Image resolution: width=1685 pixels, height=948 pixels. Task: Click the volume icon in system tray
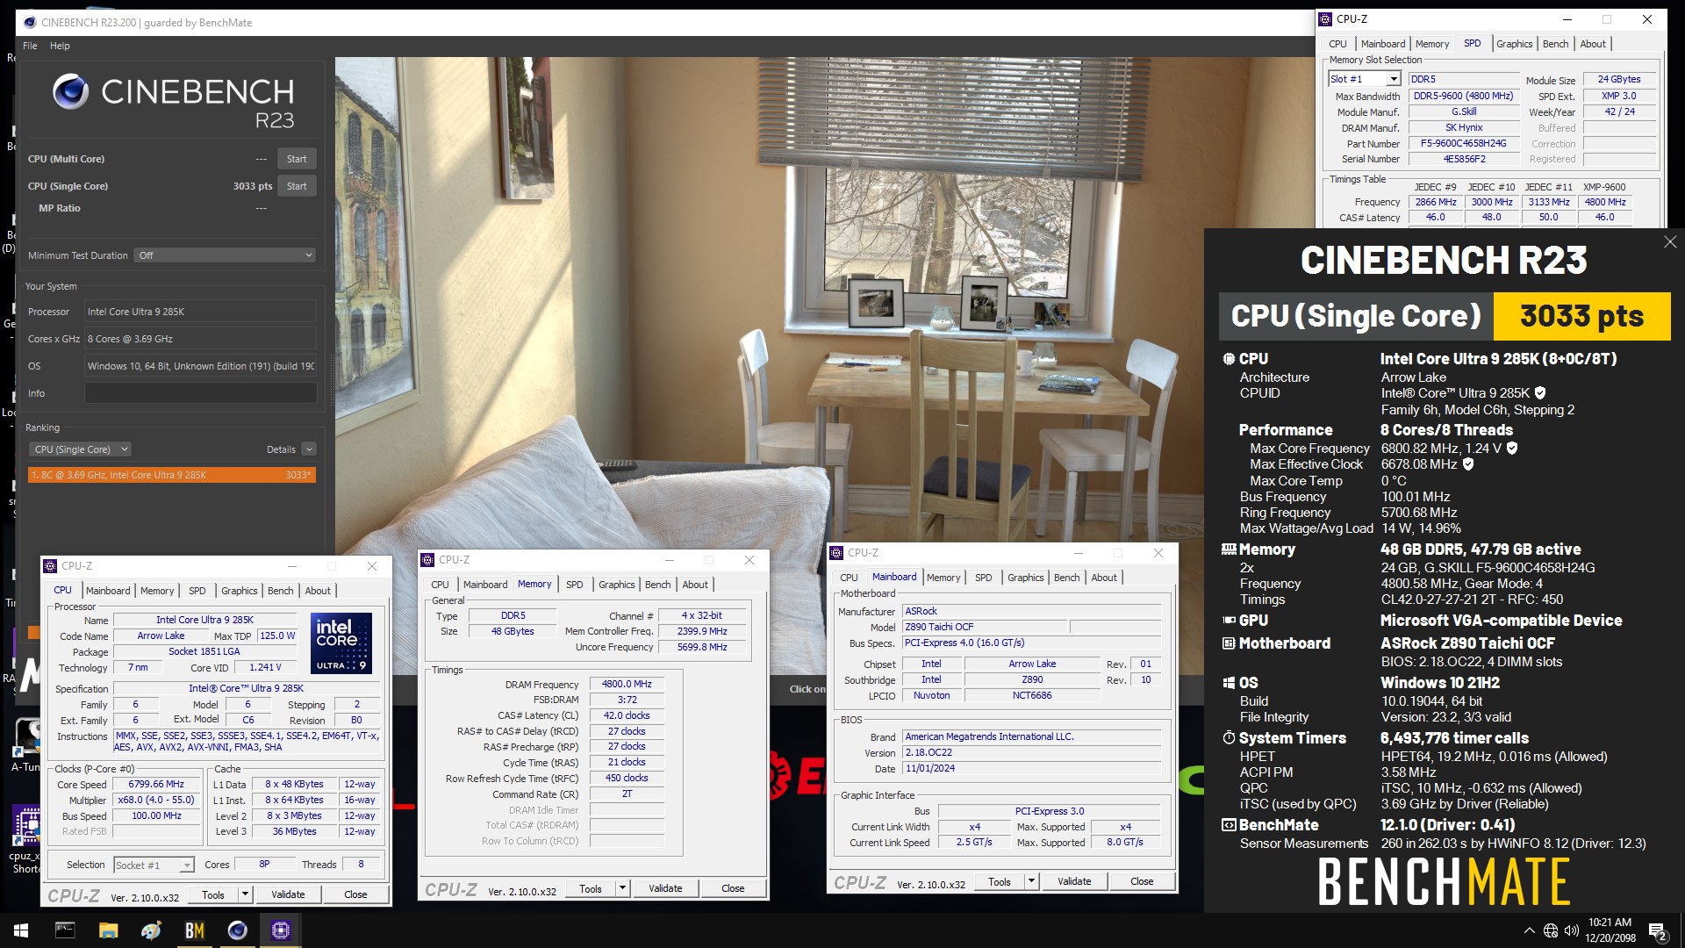click(x=1571, y=930)
